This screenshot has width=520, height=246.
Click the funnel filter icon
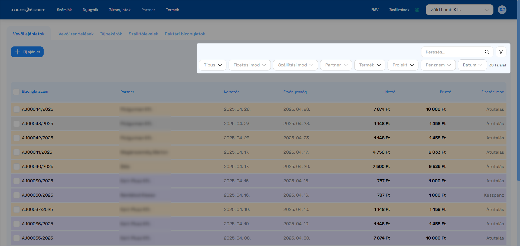tap(501, 52)
